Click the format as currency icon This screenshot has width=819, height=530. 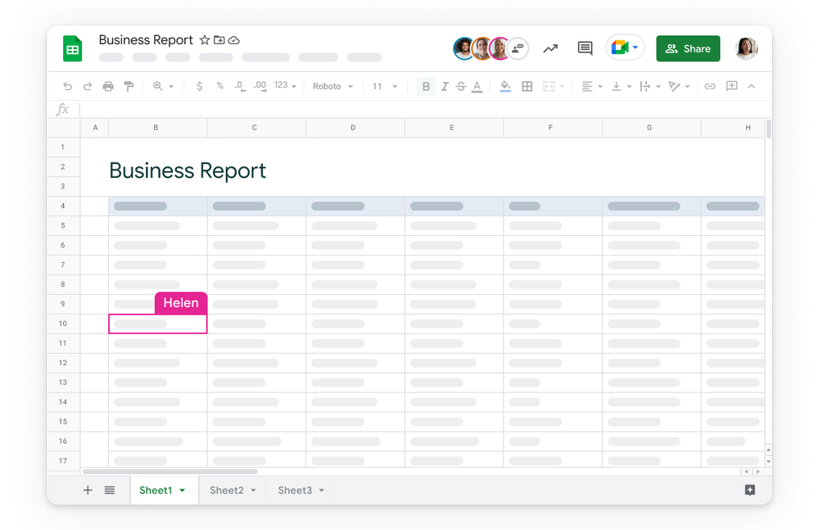(200, 86)
